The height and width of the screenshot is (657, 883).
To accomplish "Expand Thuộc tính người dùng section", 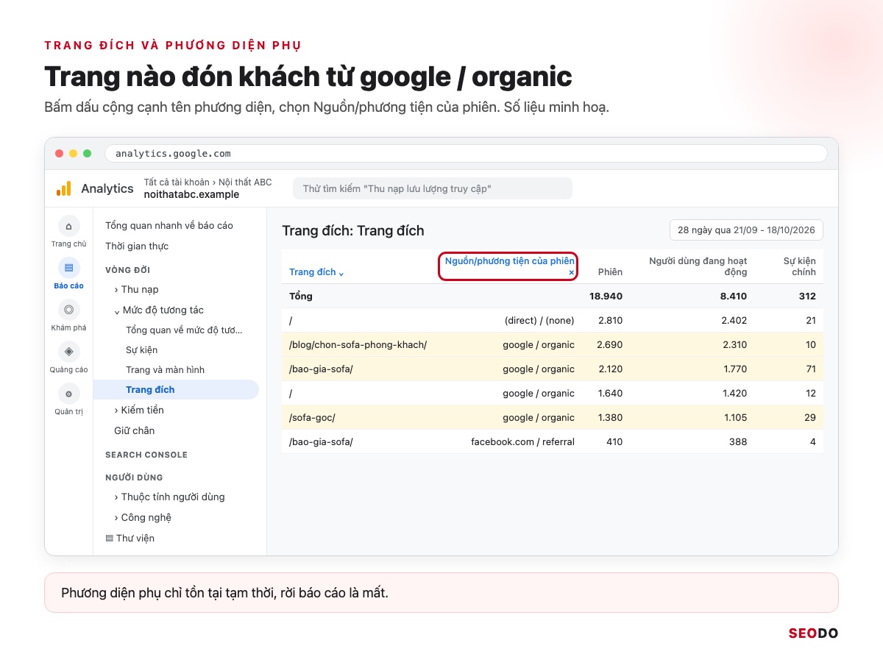I will (170, 497).
